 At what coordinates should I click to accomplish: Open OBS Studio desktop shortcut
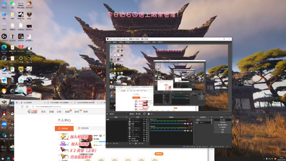tap(4, 58)
